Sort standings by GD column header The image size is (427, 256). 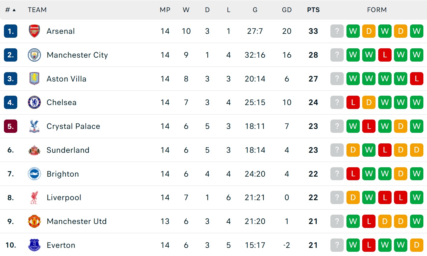point(286,10)
